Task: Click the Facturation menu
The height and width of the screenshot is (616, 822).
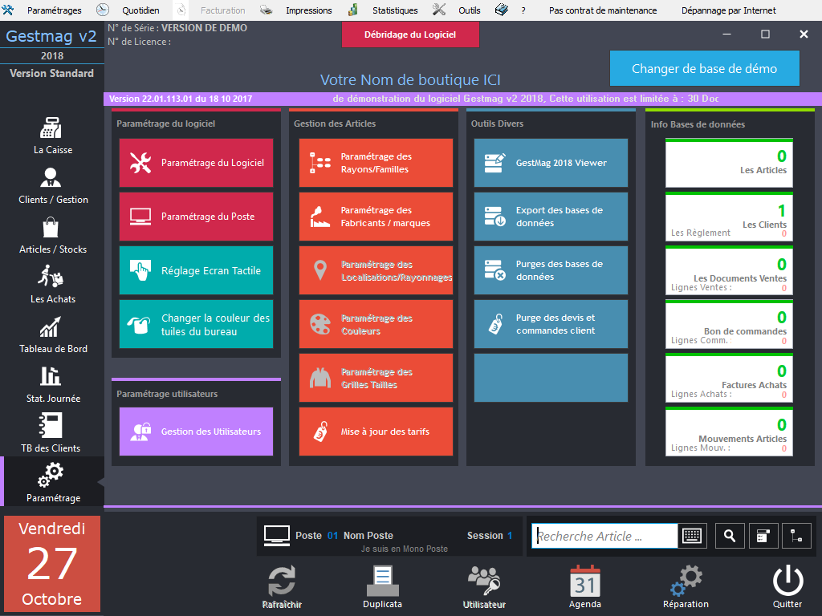Action: tap(223, 10)
